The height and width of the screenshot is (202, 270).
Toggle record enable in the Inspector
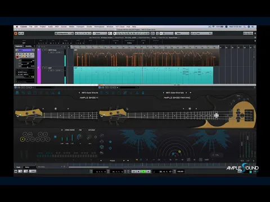(x=17, y=57)
